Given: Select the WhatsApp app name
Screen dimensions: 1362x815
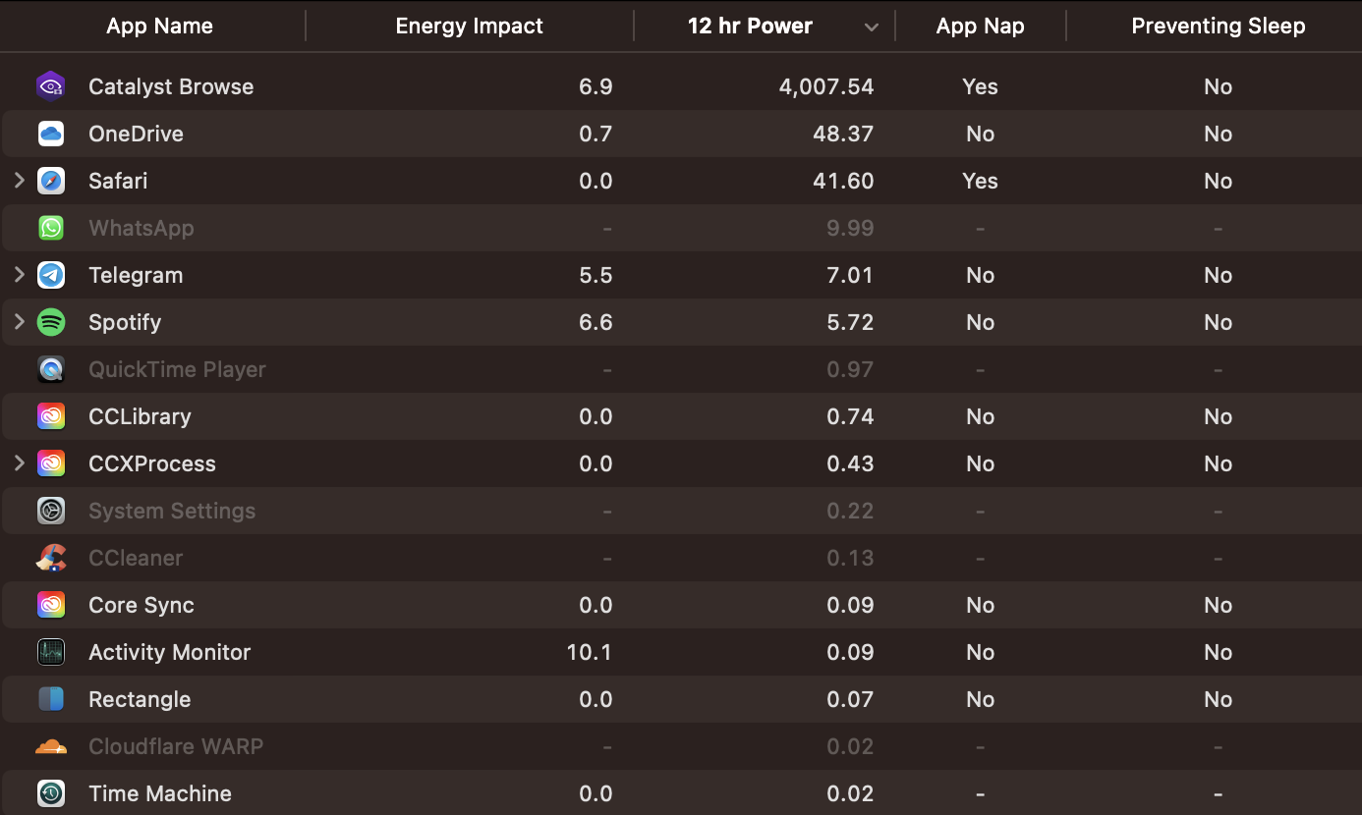Looking at the screenshot, I should [x=142, y=228].
